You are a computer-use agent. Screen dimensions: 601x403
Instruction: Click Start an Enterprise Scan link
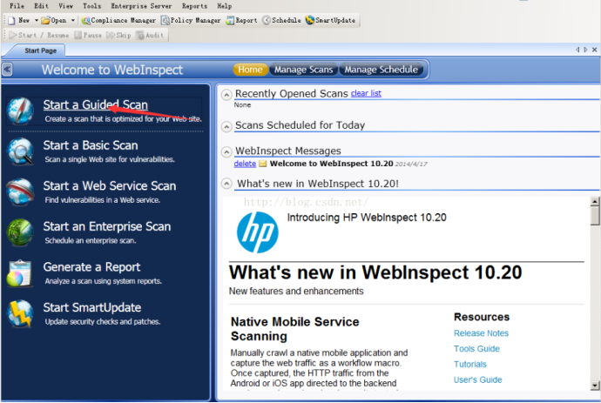pos(107,227)
